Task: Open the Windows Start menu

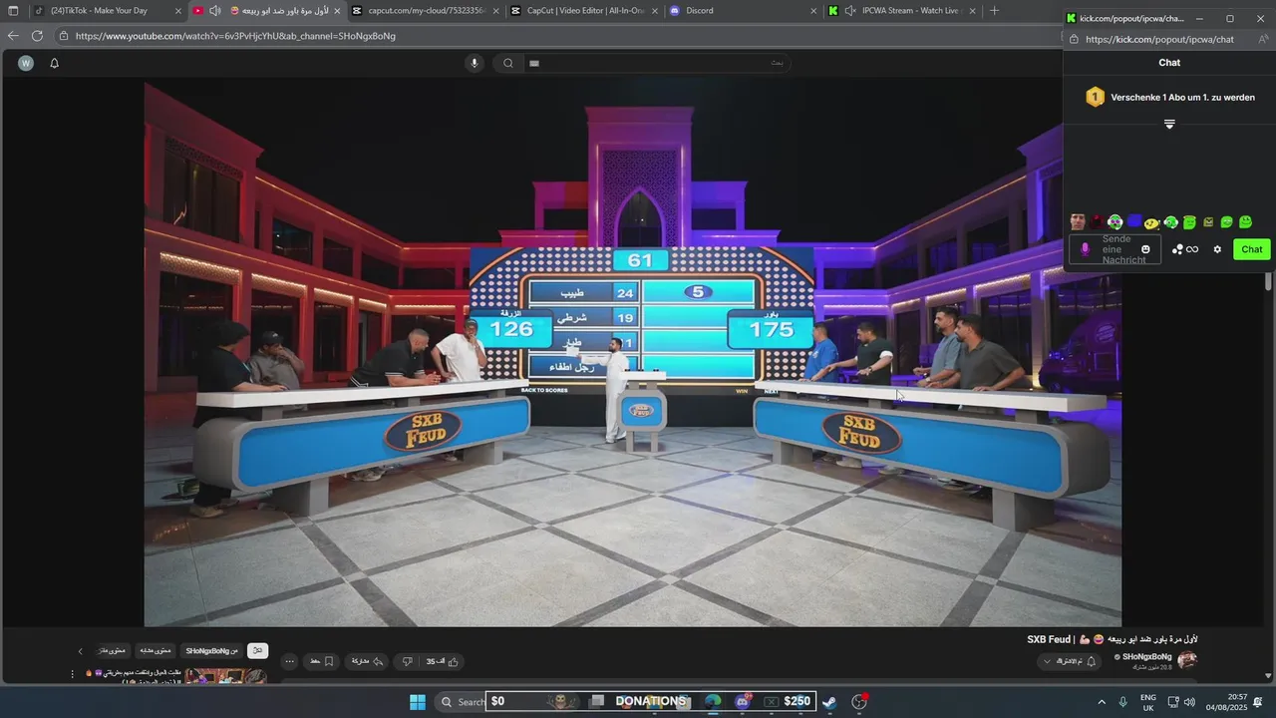Action: (x=418, y=701)
